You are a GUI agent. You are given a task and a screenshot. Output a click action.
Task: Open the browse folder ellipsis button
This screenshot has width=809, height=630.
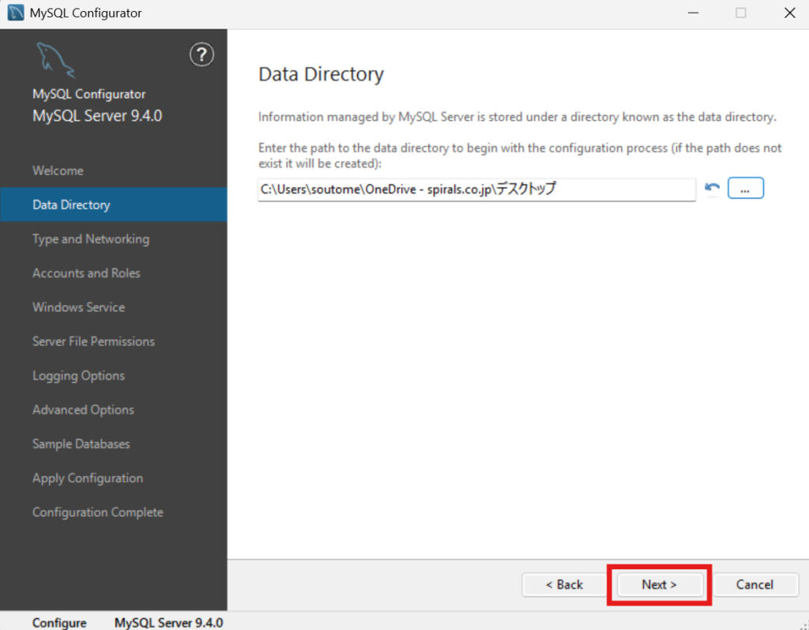[745, 189]
